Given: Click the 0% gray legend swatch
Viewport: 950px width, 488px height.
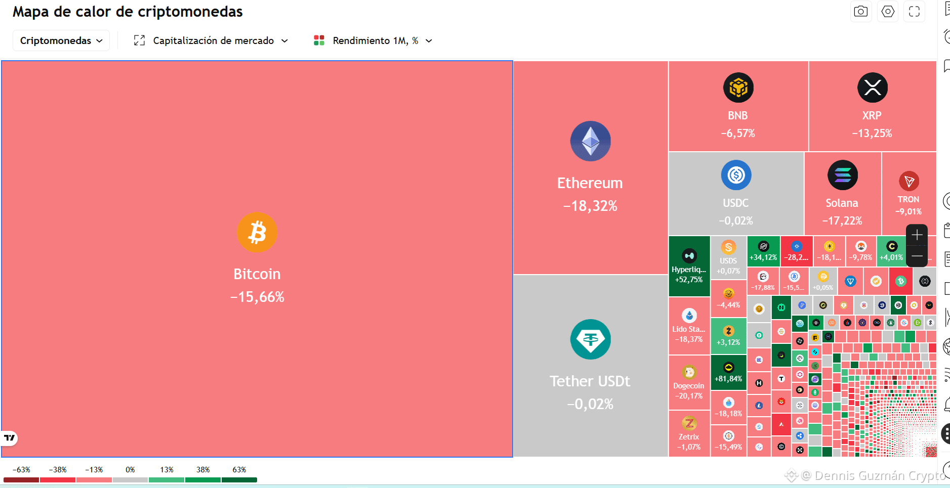Looking at the screenshot, I should [x=130, y=480].
